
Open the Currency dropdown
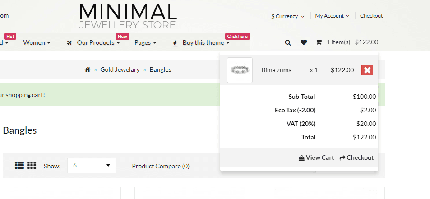click(288, 16)
